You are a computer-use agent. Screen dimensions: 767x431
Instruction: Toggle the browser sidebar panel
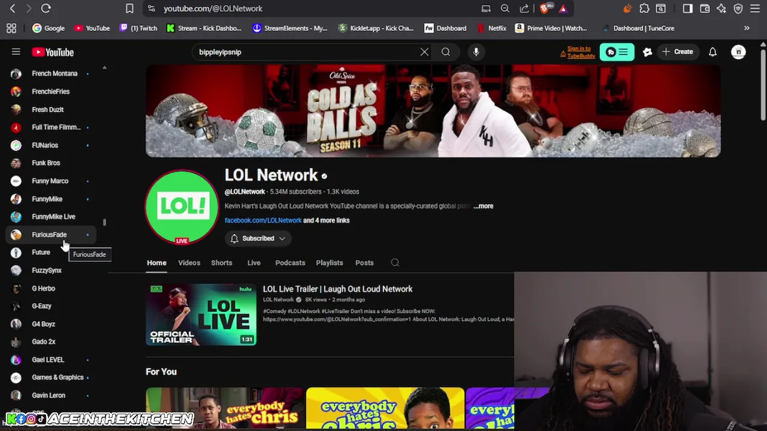tap(687, 8)
